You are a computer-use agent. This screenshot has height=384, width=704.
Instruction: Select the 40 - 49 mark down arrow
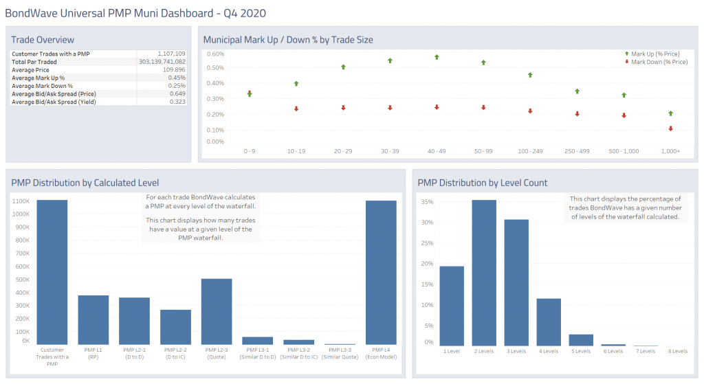point(437,107)
